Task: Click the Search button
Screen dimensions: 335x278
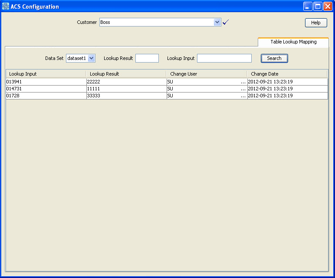Action: tap(274, 58)
